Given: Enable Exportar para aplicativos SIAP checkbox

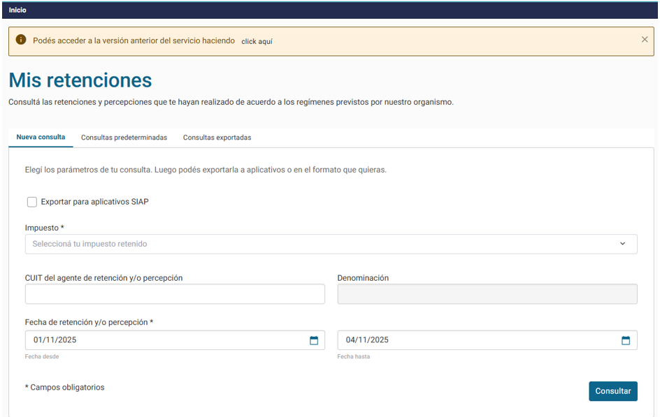Looking at the screenshot, I should coord(32,202).
